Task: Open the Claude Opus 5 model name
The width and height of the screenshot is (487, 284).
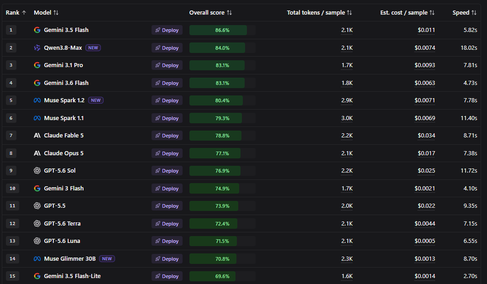Action: click(x=63, y=153)
